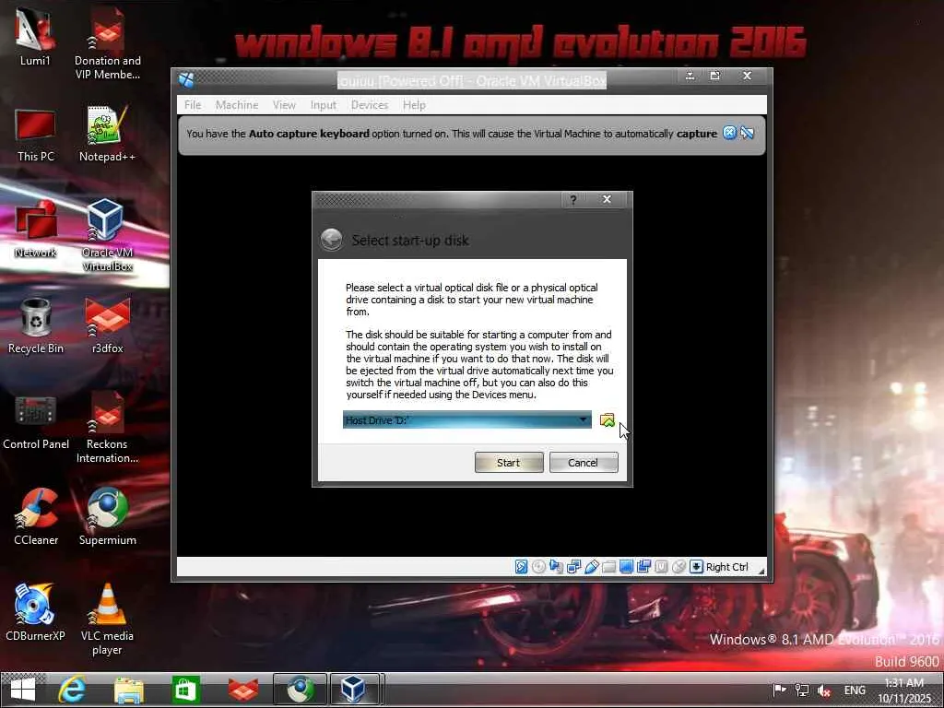Click the dialog help question mark button
Image resolution: width=944 pixels, height=708 pixels.
pyautogui.click(x=573, y=200)
